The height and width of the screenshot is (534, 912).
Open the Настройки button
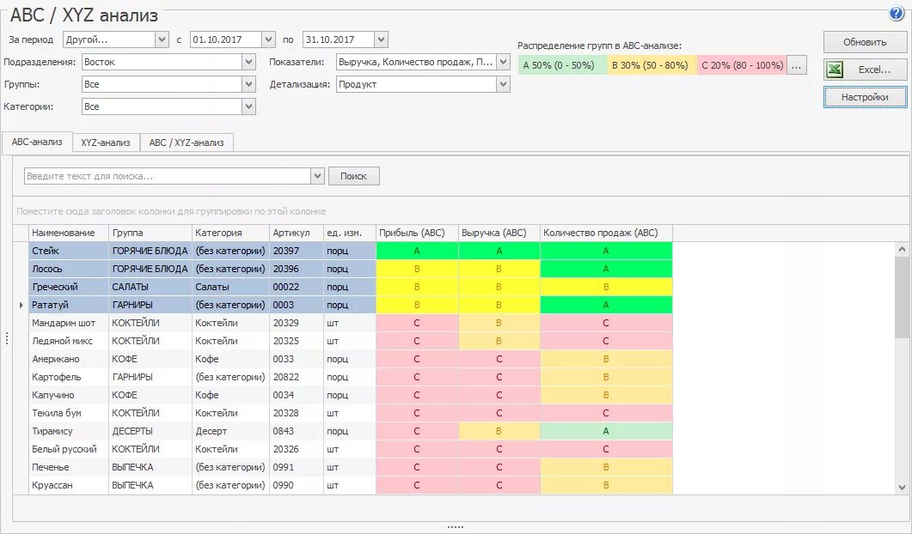point(865,97)
